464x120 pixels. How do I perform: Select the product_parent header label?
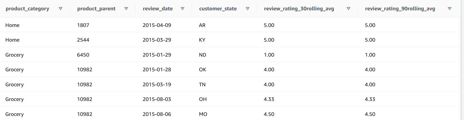pyautogui.click(x=96, y=9)
